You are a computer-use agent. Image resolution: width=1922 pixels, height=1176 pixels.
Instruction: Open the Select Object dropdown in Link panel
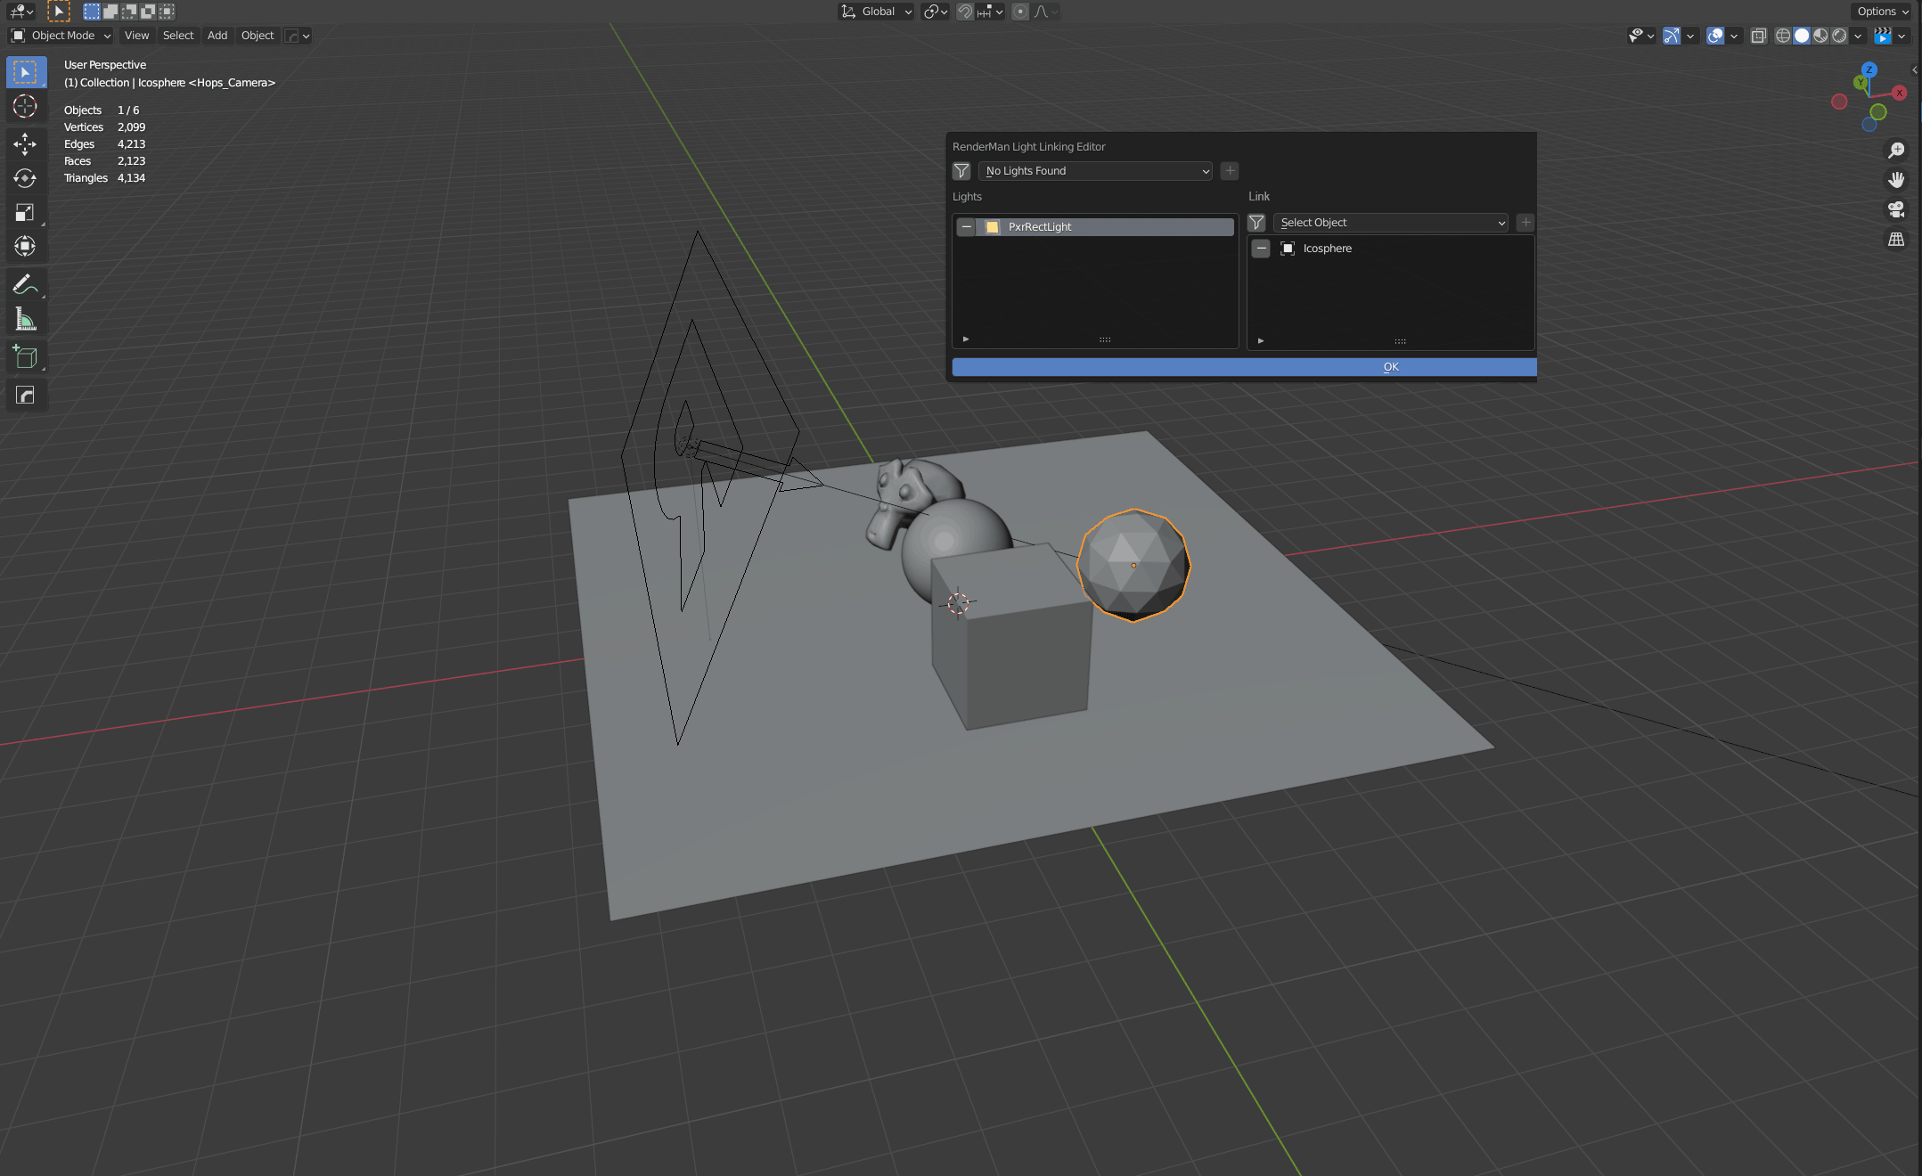[x=1390, y=222]
